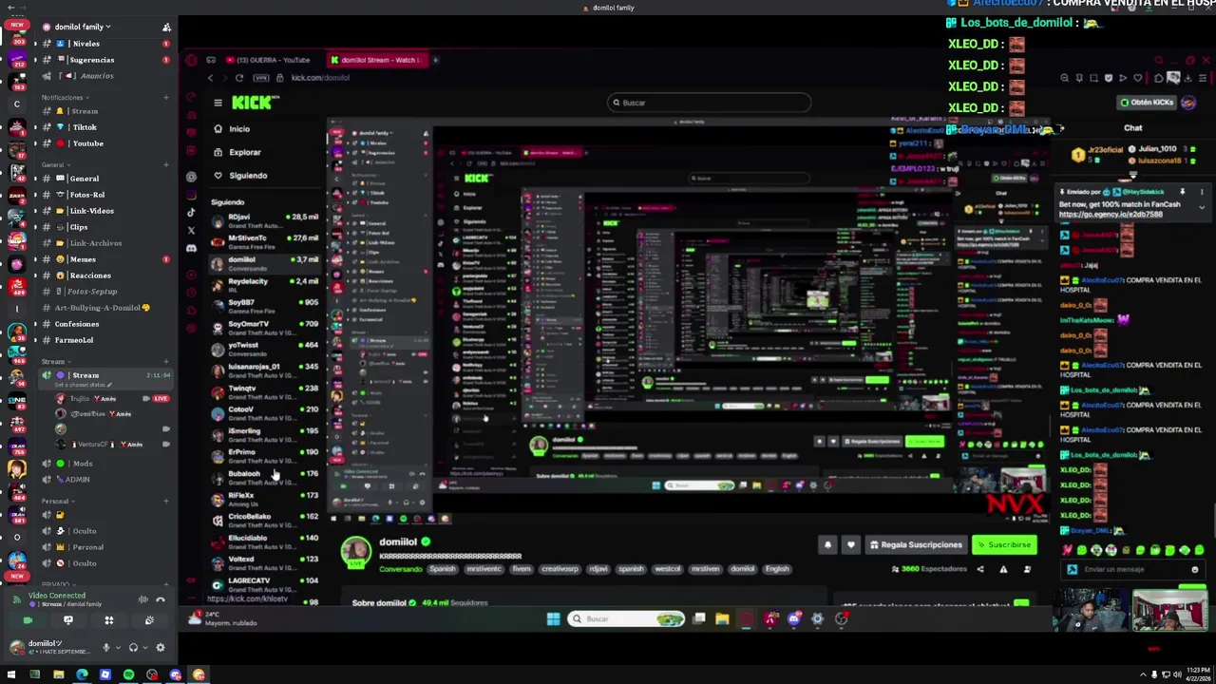Viewport: 1216px width, 684px height.
Task: Open emoji picker in Kick chat
Action: [x=1194, y=570]
